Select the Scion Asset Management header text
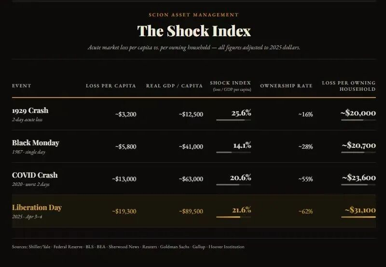This screenshot has height=267, width=386. click(x=194, y=15)
